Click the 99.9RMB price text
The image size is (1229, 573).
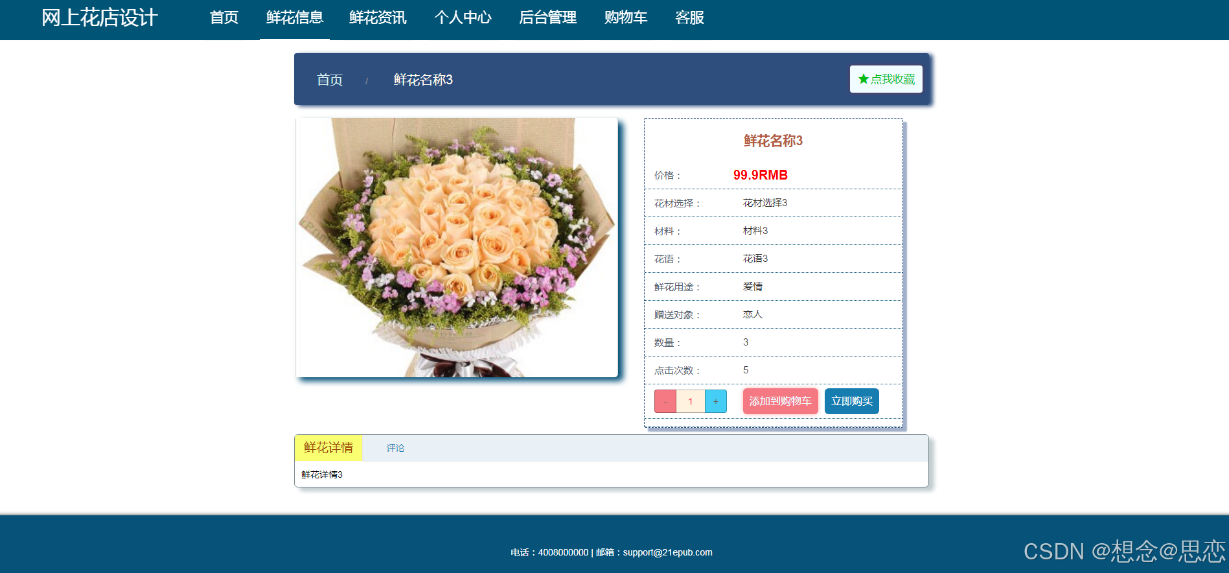[x=761, y=175]
